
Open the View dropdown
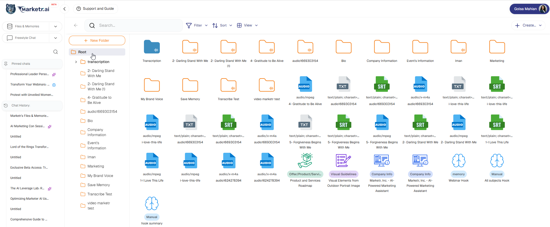tap(247, 25)
